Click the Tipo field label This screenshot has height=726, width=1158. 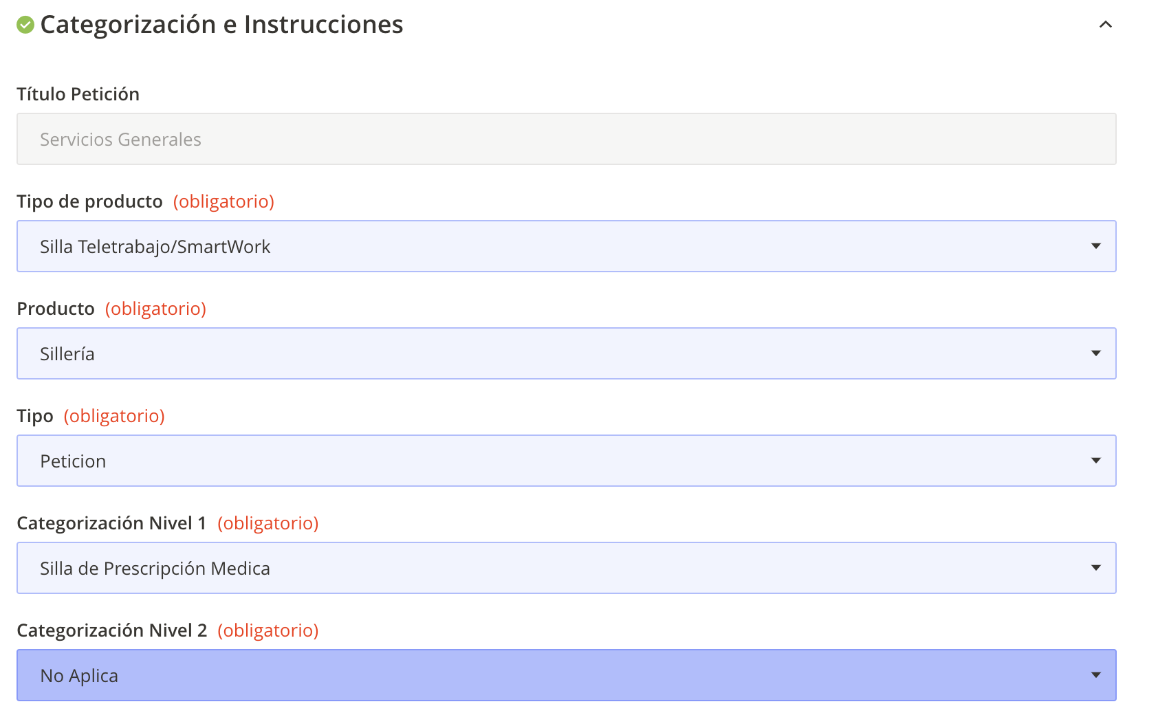35,416
